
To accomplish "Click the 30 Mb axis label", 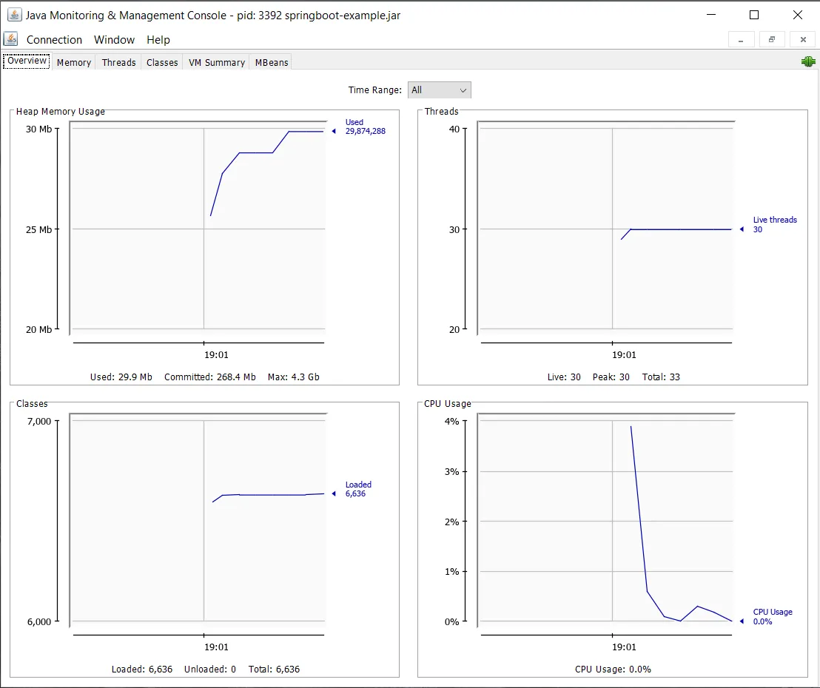I will click(38, 129).
